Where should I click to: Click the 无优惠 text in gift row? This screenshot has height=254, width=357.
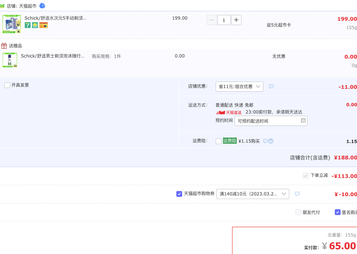pyautogui.click(x=279, y=56)
